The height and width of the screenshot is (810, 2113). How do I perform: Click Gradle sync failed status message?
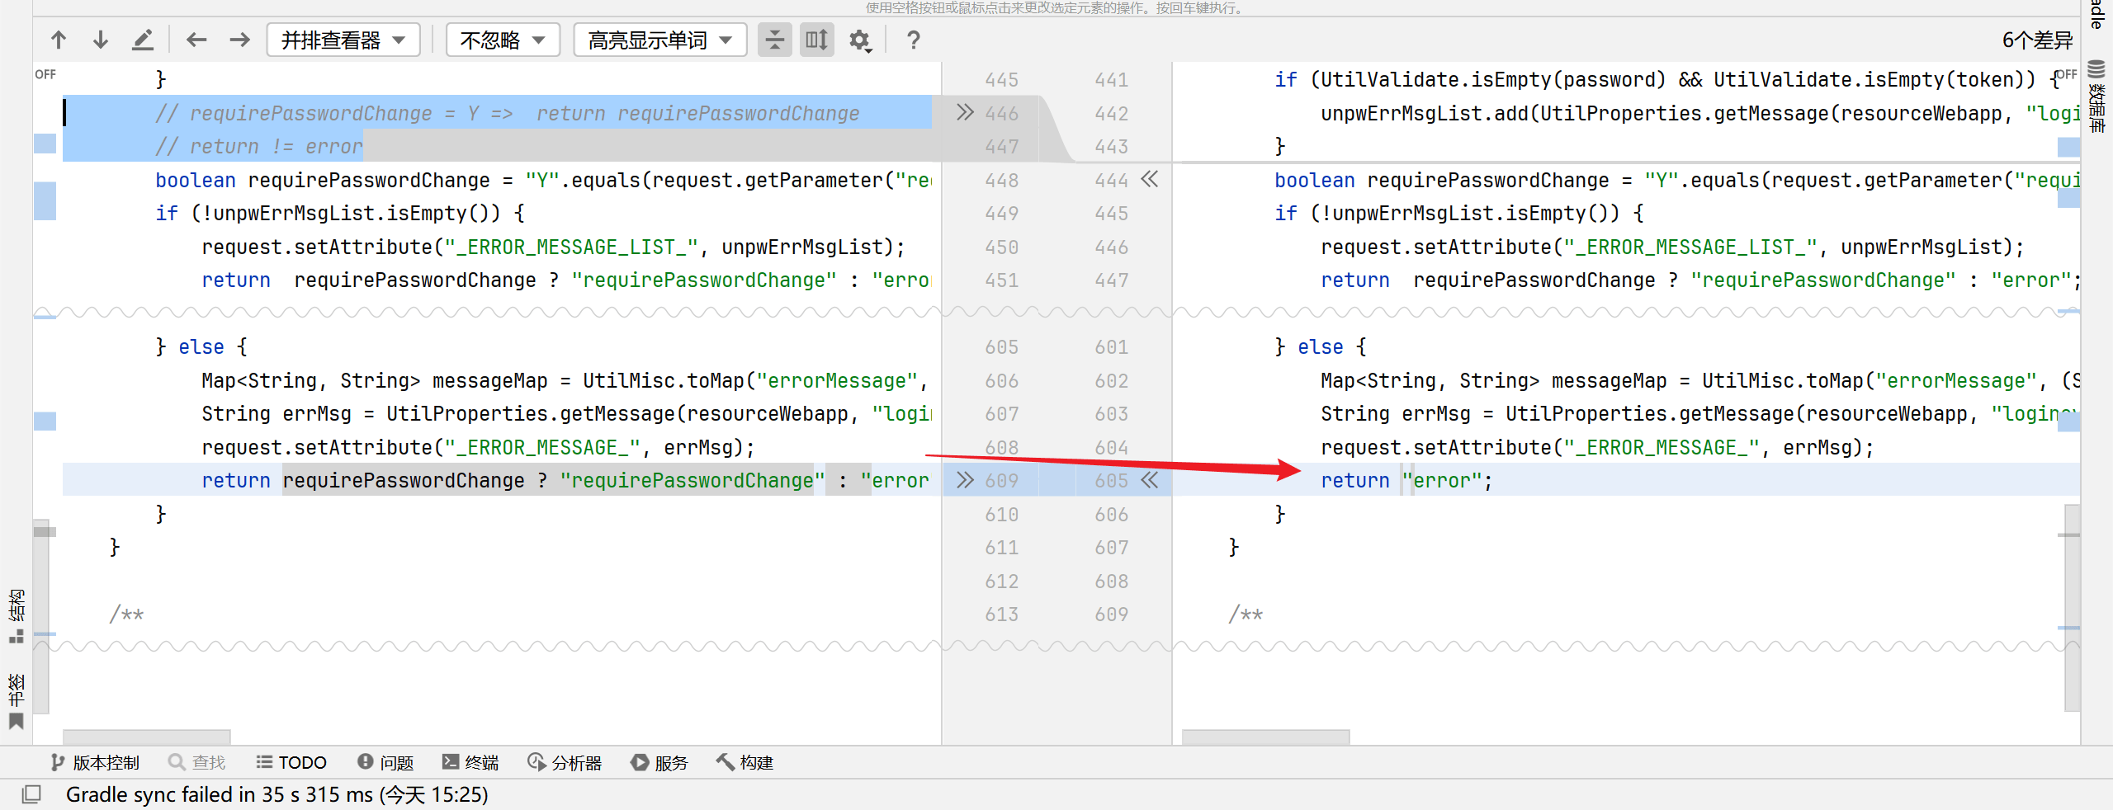tap(277, 794)
